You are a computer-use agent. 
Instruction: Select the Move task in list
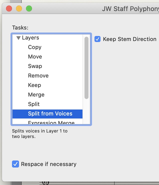(x=35, y=57)
